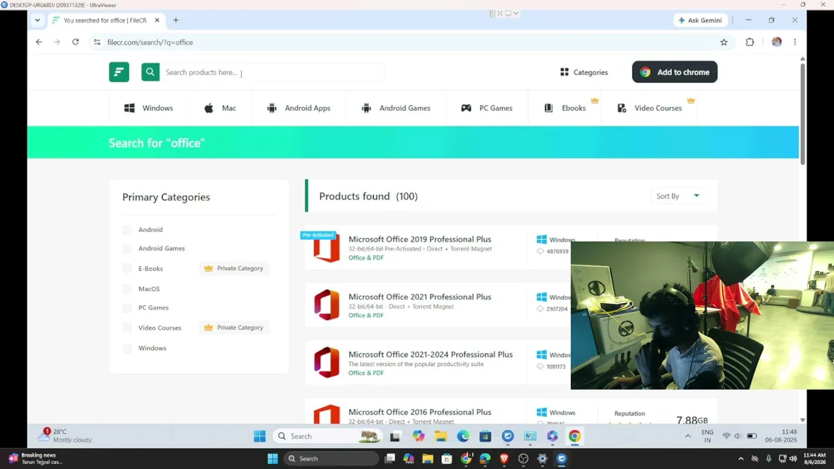Open Chrome's tab search chevron
Image resolution: width=834 pixels, height=469 pixels.
[37, 20]
